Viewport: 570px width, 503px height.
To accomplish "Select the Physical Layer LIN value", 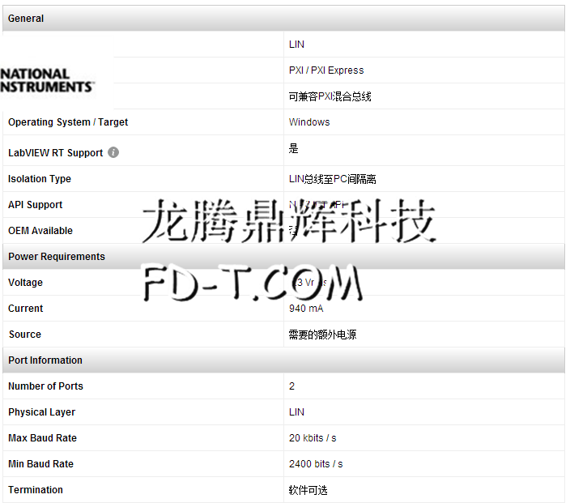I will pos(296,412).
